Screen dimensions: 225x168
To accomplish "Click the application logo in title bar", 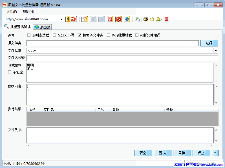I will [5, 5].
